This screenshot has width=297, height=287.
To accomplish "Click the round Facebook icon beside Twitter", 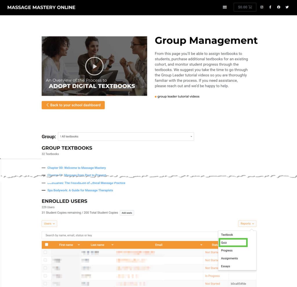I will click(278, 7).
